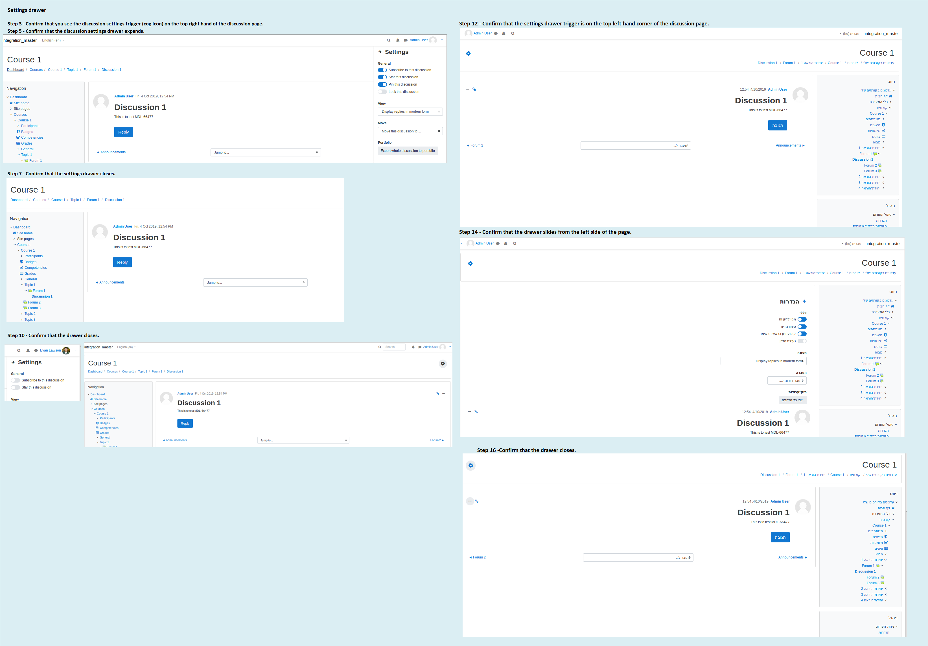Click the permalink chain icon in Step 16 discussion post
This screenshot has height=646, width=928.
pos(476,501)
